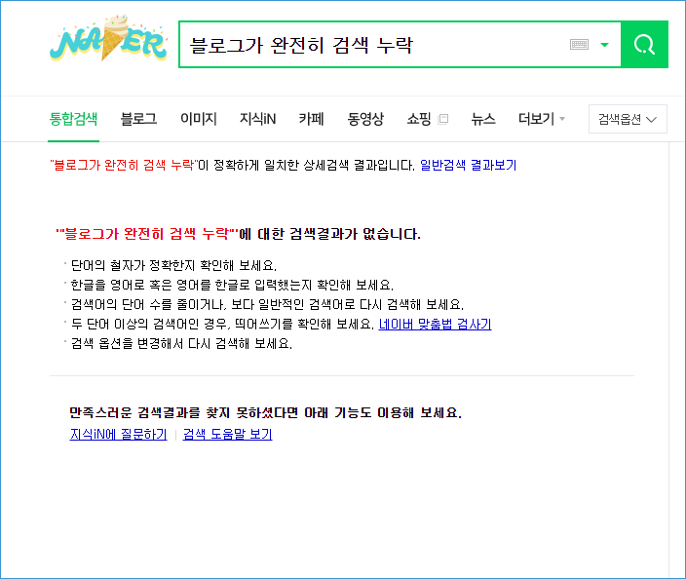Expand the search suggestions dropdown arrow
The width and height of the screenshot is (686, 579).
604,45
